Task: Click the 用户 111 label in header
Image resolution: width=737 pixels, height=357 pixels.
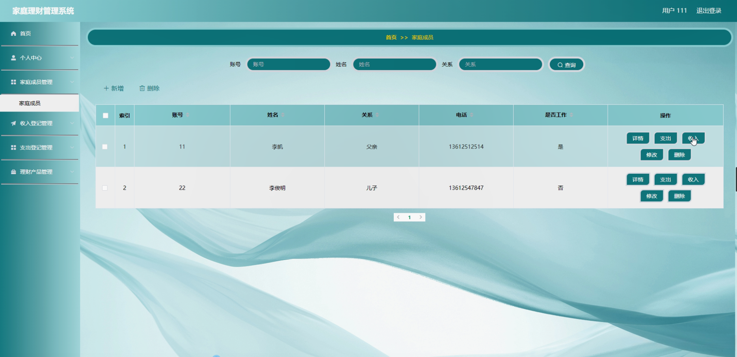Action: pyautogui.click(x=674, y=11)
